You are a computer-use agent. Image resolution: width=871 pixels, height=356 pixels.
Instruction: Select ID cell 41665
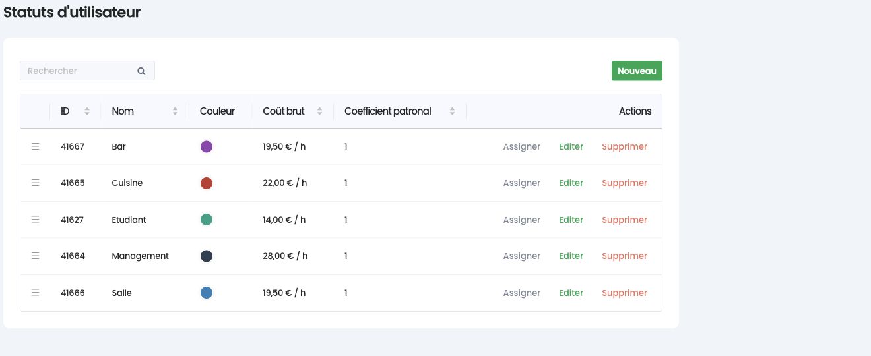coord(73,183)
